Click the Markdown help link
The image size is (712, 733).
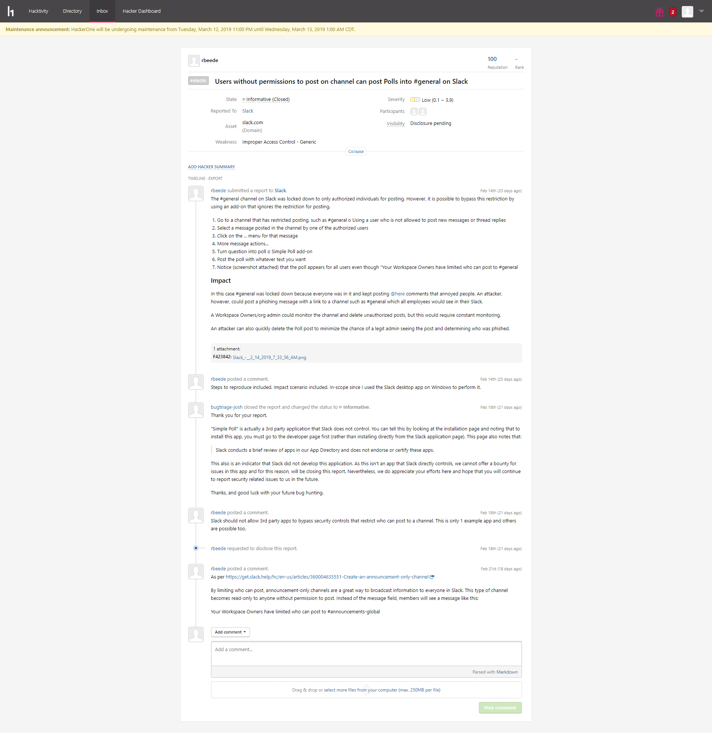point(507,672)
